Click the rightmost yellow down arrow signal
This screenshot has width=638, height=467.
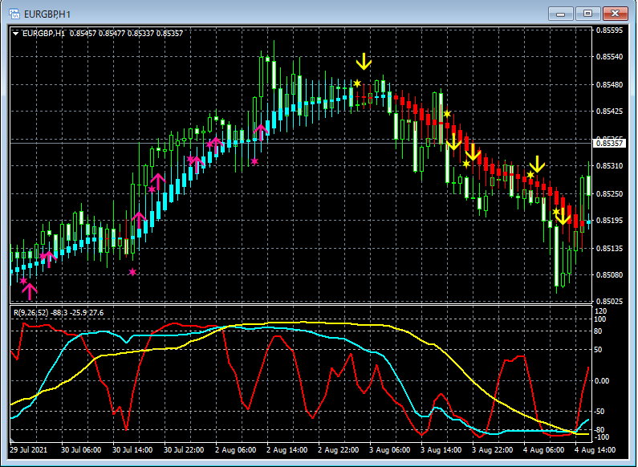(563, 216)
